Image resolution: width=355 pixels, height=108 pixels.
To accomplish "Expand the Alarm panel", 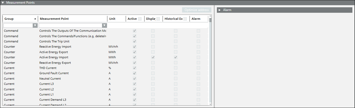I will pos(220,10).
